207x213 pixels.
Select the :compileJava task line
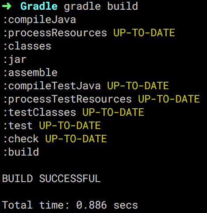[39, 20]
